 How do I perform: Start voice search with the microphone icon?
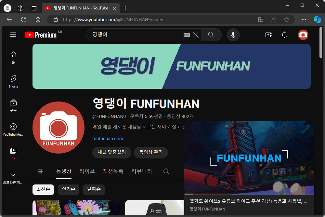pyautogui.click(x=233, y=35)
